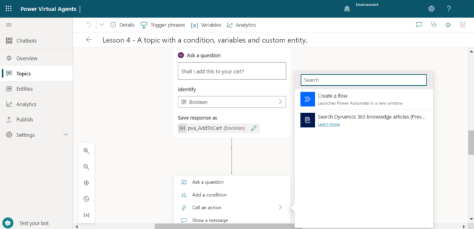Open Trigger phrases

click(x=163, y=25)
